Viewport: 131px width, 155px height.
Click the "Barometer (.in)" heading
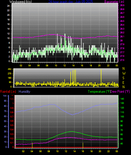[x=114, y=2]
